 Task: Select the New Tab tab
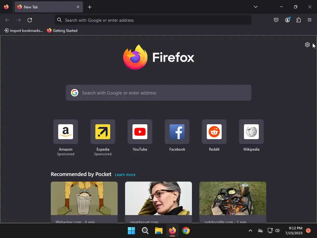[49, 7]
